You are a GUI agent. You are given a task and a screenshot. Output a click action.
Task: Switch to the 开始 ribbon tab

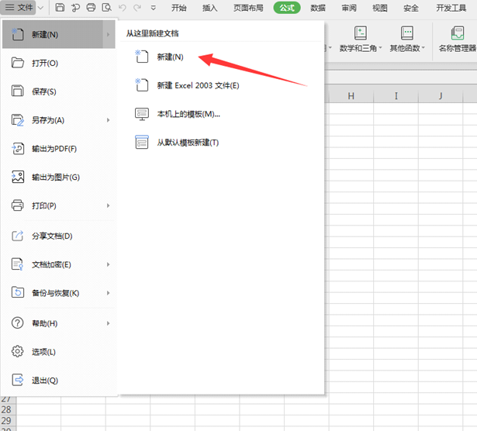[178, 8]
